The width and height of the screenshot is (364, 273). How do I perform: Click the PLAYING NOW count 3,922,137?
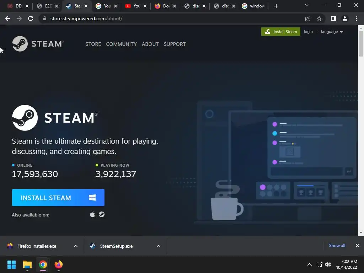[x=116, y=174]
